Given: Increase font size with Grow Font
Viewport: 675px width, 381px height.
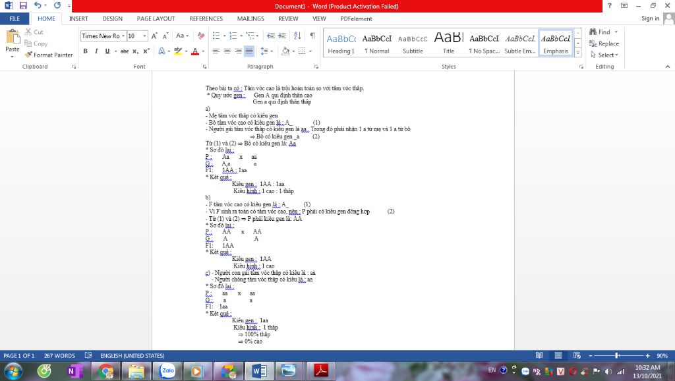Looking at the screenshot, I should tap(154, 36).
